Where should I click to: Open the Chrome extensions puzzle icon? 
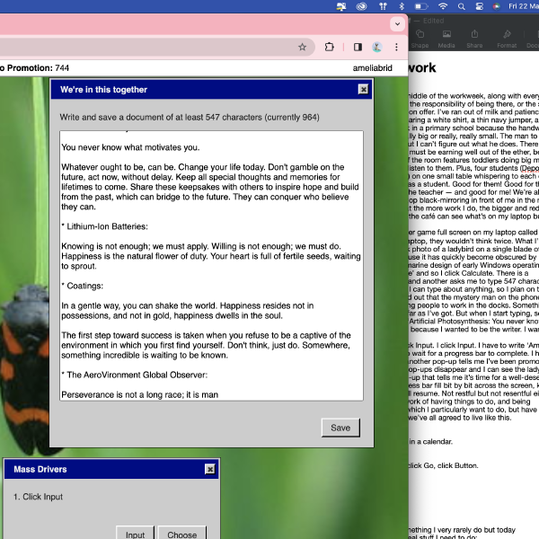point(330,47)
